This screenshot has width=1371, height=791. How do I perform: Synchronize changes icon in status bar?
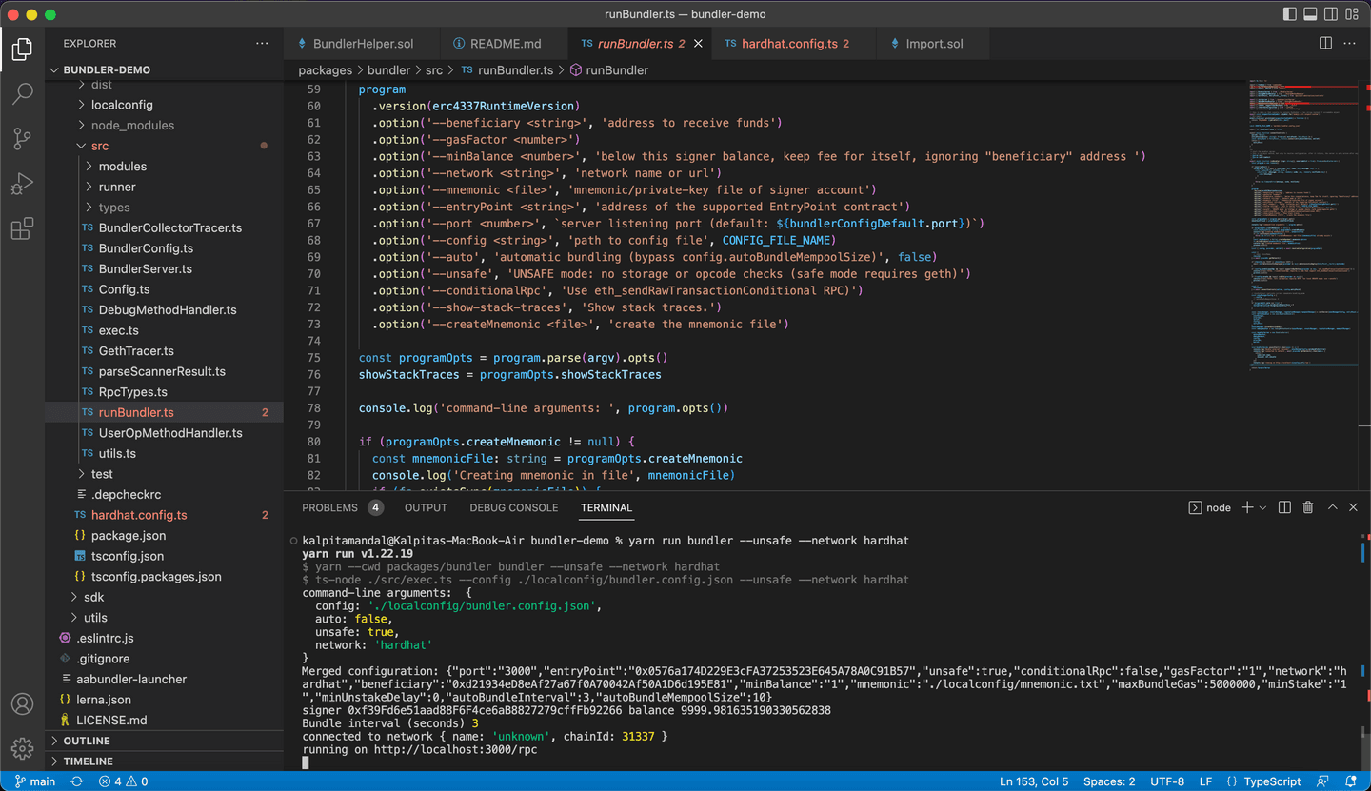click(x=77, y=781)
